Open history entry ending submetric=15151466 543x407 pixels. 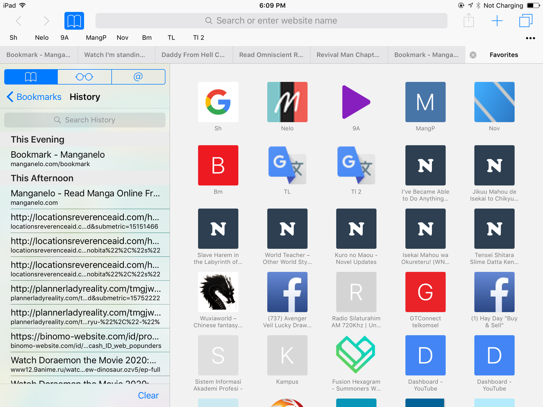(85, 221)
